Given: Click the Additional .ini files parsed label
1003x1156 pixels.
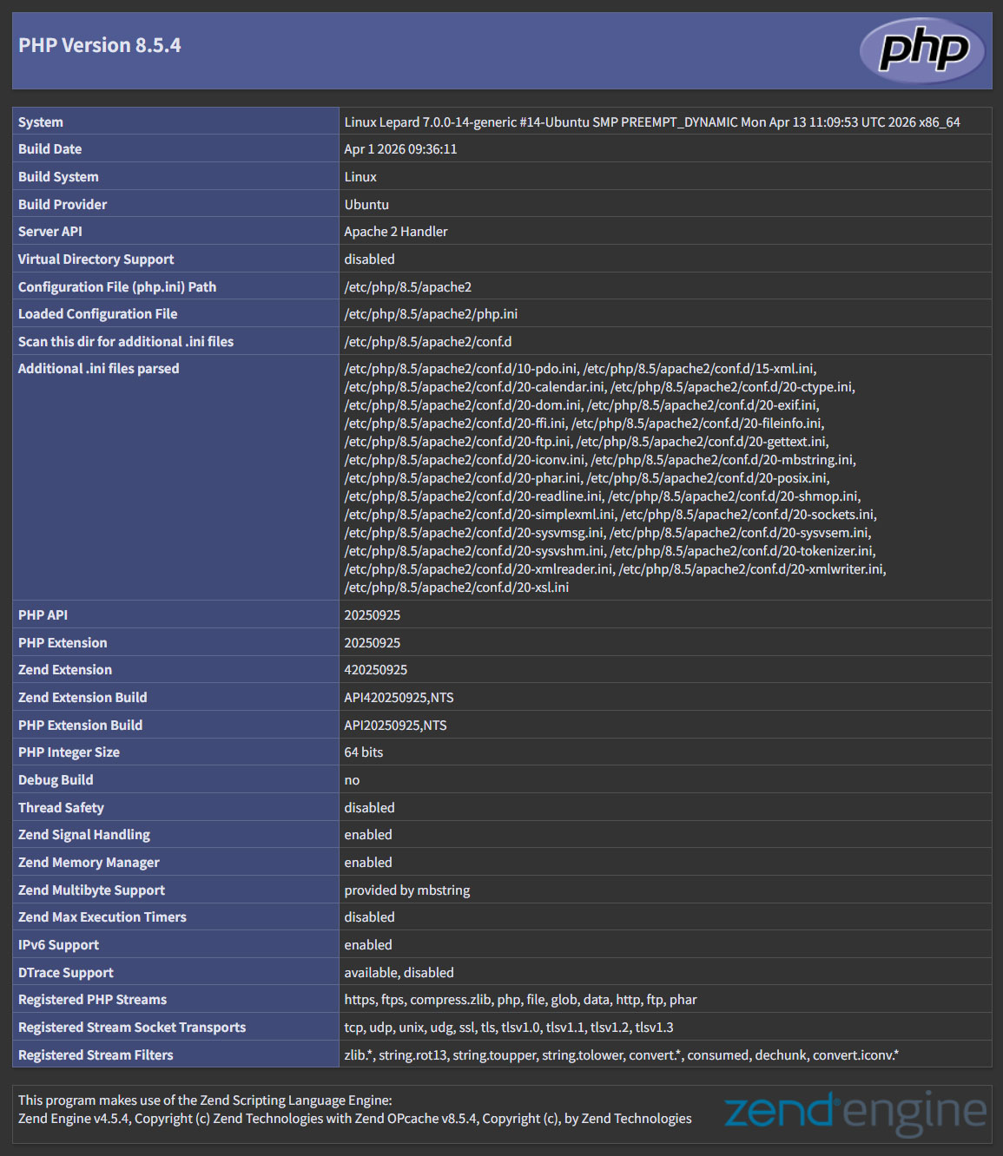Looking at the screenshot, I should (99, 369).
